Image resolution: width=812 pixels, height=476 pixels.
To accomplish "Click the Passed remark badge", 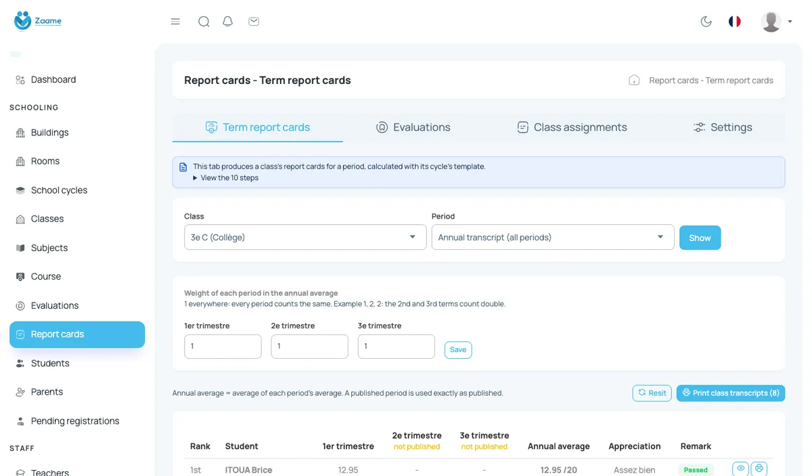I will point(696,470).
